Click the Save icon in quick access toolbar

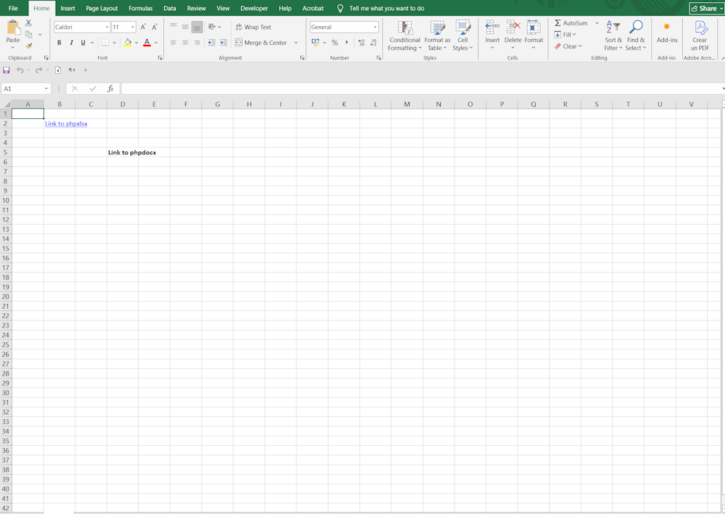coord(7,70)
